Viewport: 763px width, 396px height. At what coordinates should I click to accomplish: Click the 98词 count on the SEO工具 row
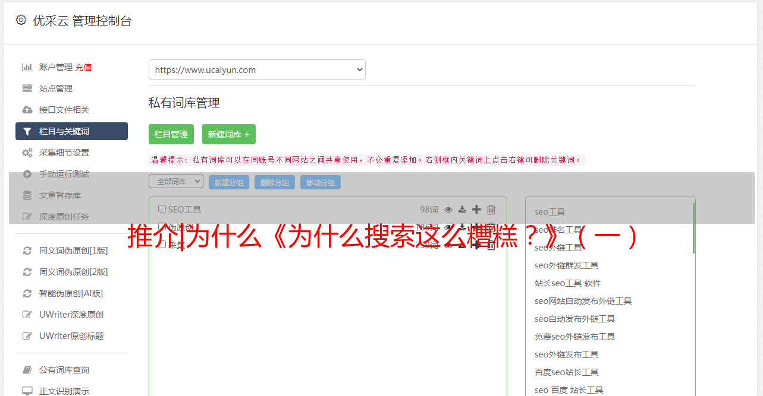tap(429, 210)
